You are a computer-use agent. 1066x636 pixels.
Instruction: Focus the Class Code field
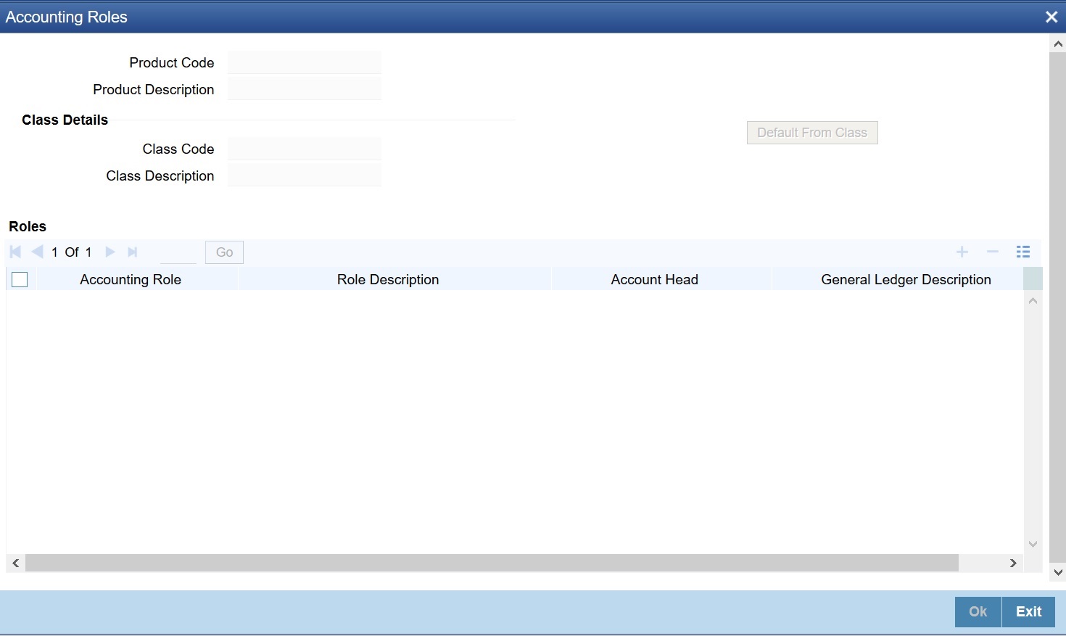point(305,149)
